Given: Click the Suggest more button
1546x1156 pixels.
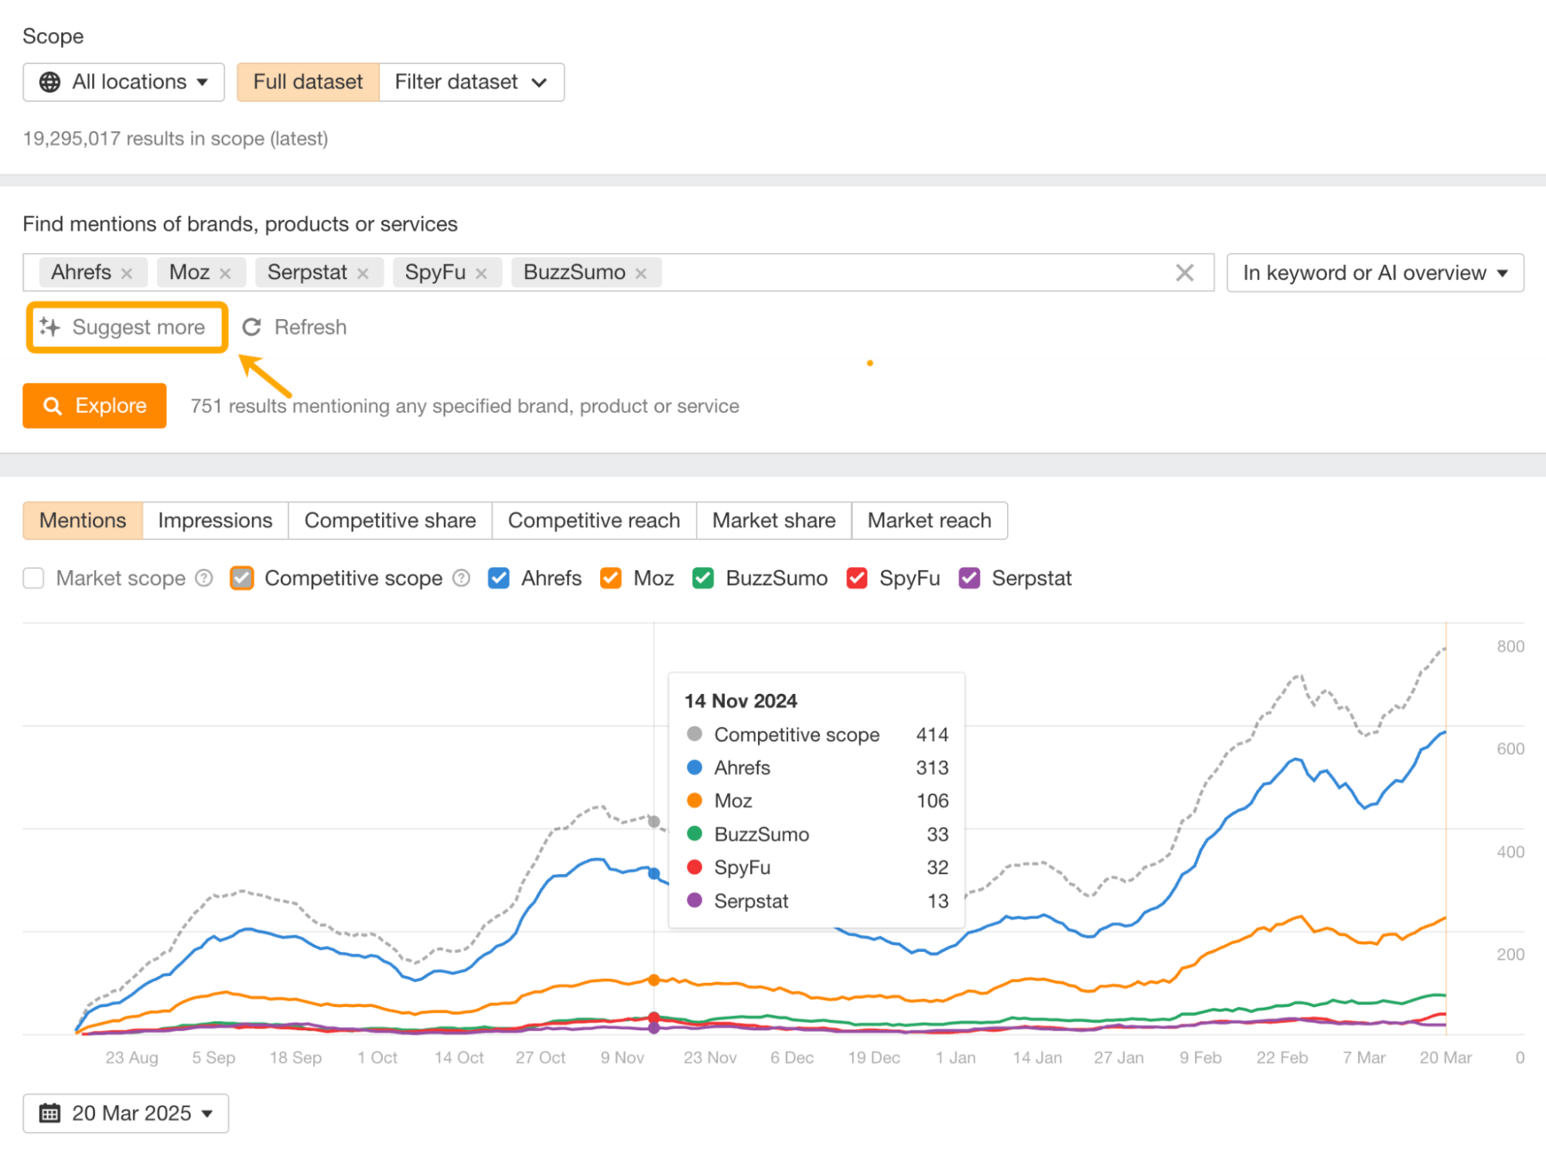Looking at the screenshot, I should pyautogui.click(x=127, y=328).
